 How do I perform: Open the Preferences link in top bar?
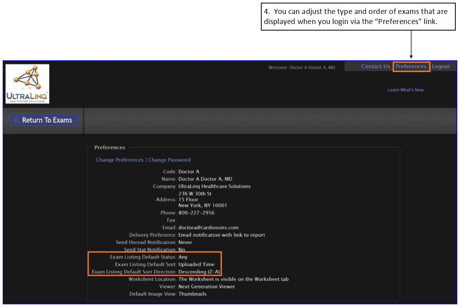[x=411, y=67]
